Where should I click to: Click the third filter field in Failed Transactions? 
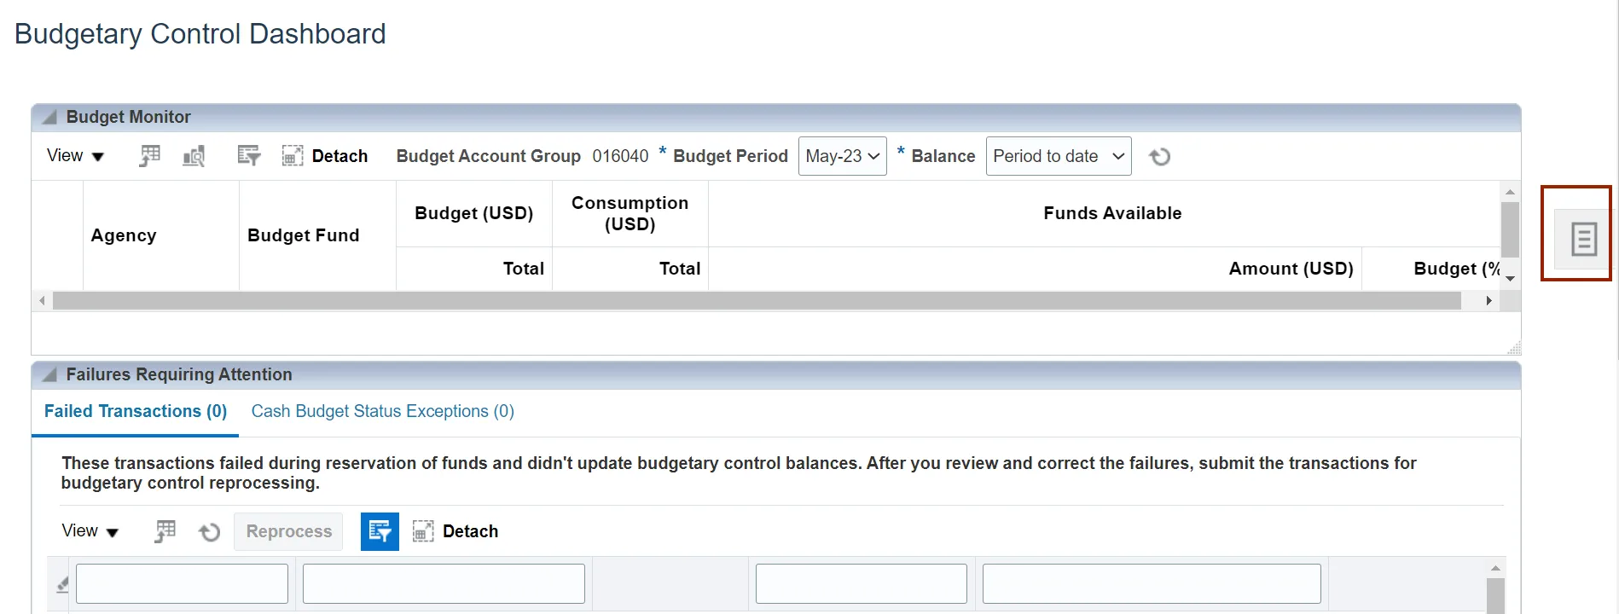tap(862, 584)
